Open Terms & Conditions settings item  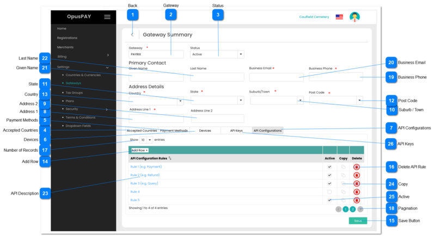(x=81, y=117)
